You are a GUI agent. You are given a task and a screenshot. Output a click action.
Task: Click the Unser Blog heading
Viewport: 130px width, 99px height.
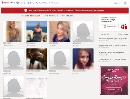(x=104, y=34)
